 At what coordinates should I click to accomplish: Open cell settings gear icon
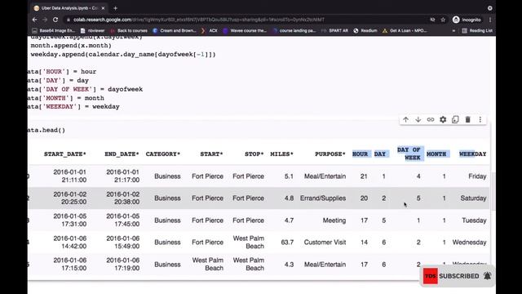pyautogui.click(x=443, y=119)
